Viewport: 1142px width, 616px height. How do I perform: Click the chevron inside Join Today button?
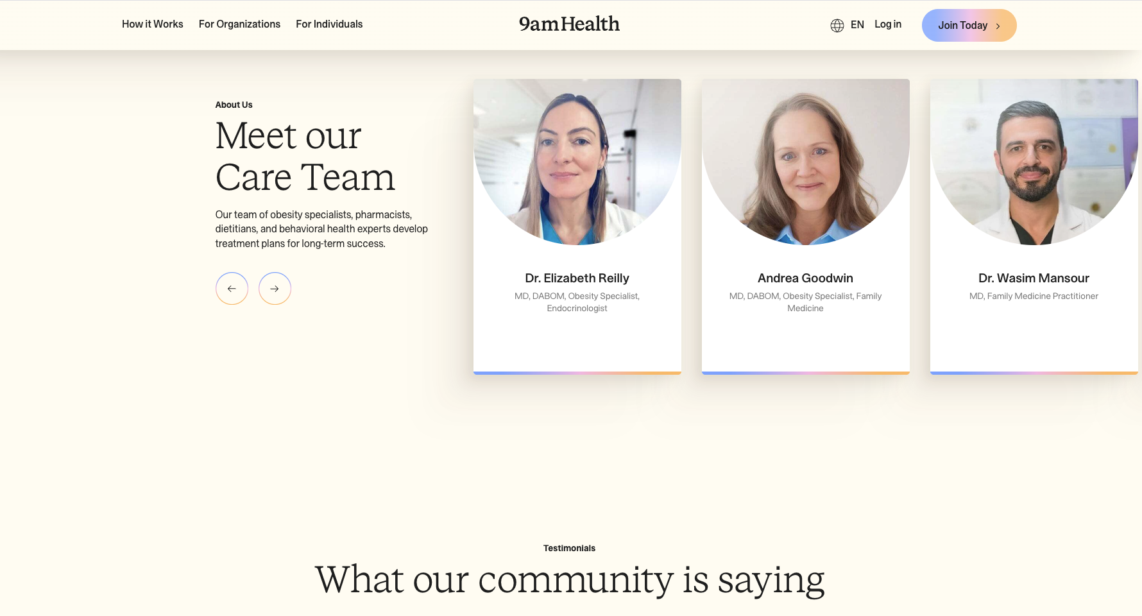[998, 26]
